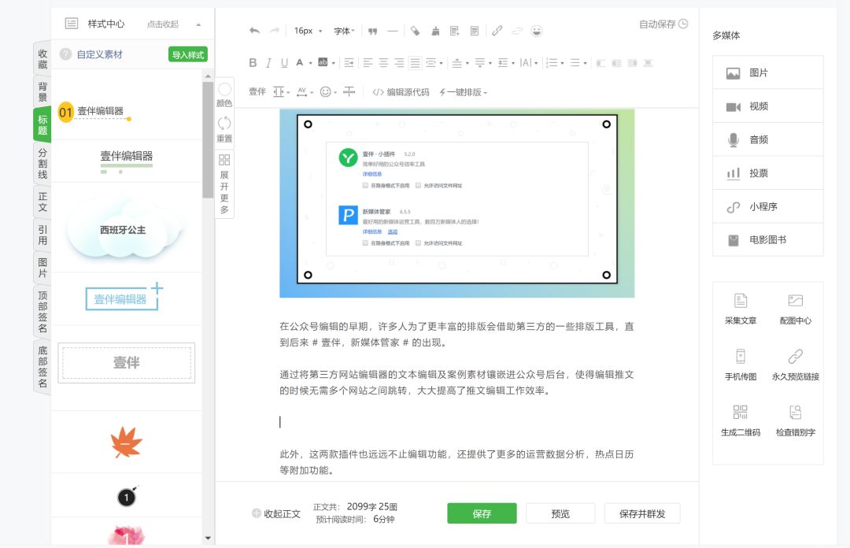Pick the 颜色 circle color swatch

(x=224, y=90)
